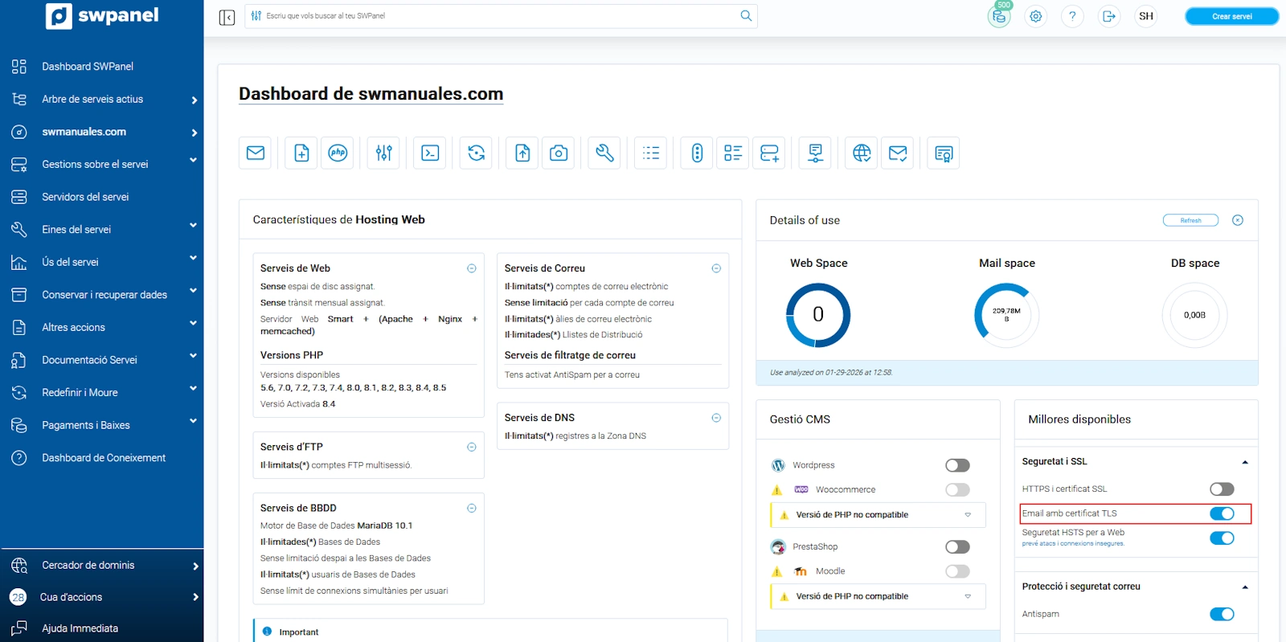1286x642 pixels.
Task: Click the camera snapshot icon
Action: click(559, 153)
